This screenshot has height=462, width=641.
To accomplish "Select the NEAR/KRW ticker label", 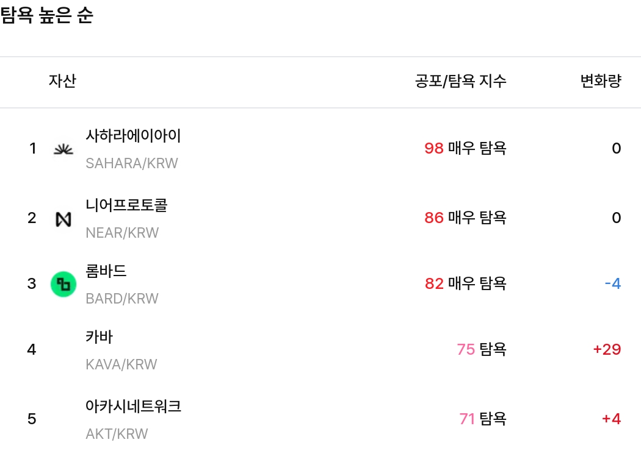I will [x=122, y=233].
